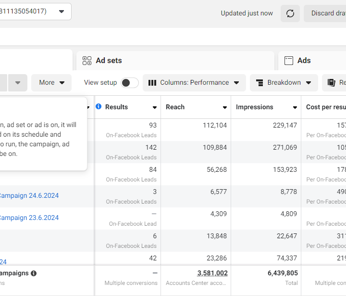This screenshot has width=346, height=296.
Task: Click the Cost per result column header
Action: [326, 107]
